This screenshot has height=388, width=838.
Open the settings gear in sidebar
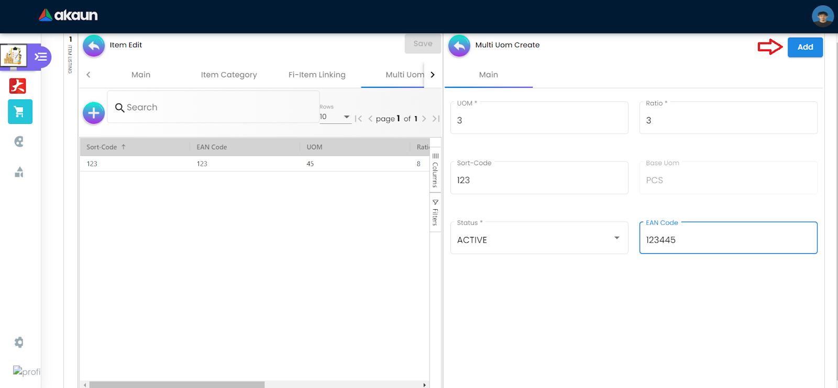pyautogui.click(x=19, y=343)
